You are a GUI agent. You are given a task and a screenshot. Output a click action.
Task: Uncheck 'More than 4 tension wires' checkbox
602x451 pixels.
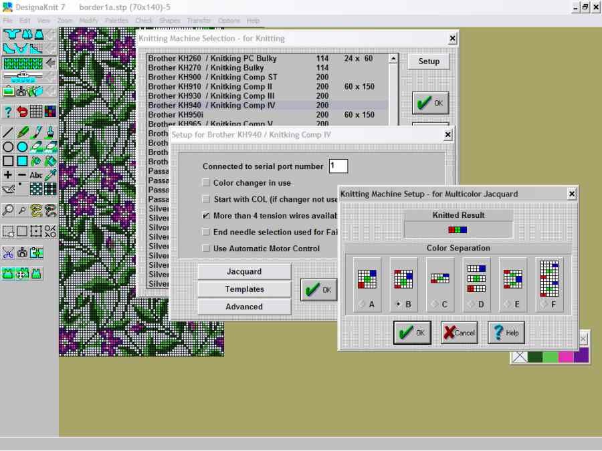click(206, 216)
